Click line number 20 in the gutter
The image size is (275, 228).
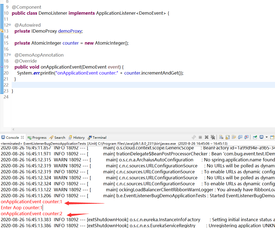(x=6, y=73)
